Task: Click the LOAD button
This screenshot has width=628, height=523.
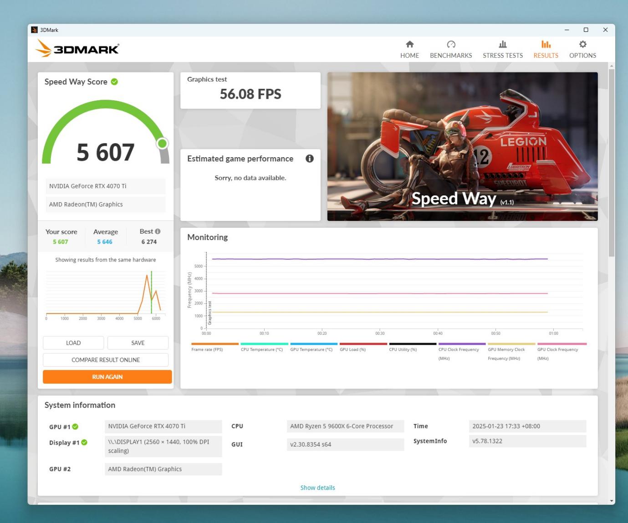Action: 73,343
